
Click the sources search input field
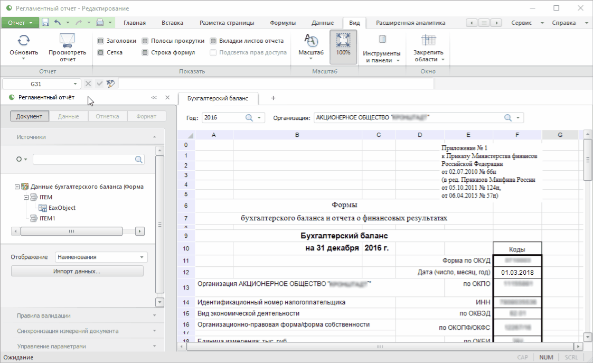[83, 159]
